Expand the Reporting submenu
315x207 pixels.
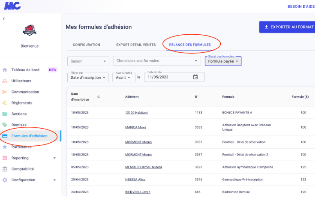pos(54,158)
